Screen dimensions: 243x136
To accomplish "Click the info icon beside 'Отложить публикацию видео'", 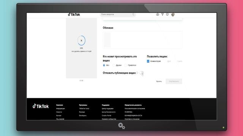I will click(137, 73).
